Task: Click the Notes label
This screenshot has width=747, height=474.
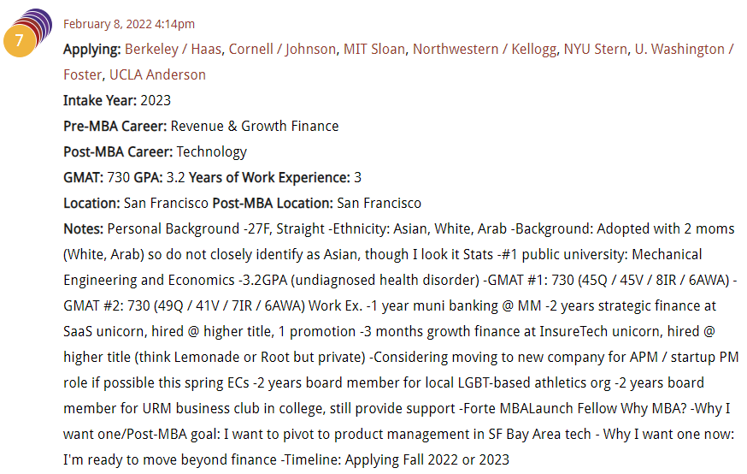Action: tap(83, 229)
